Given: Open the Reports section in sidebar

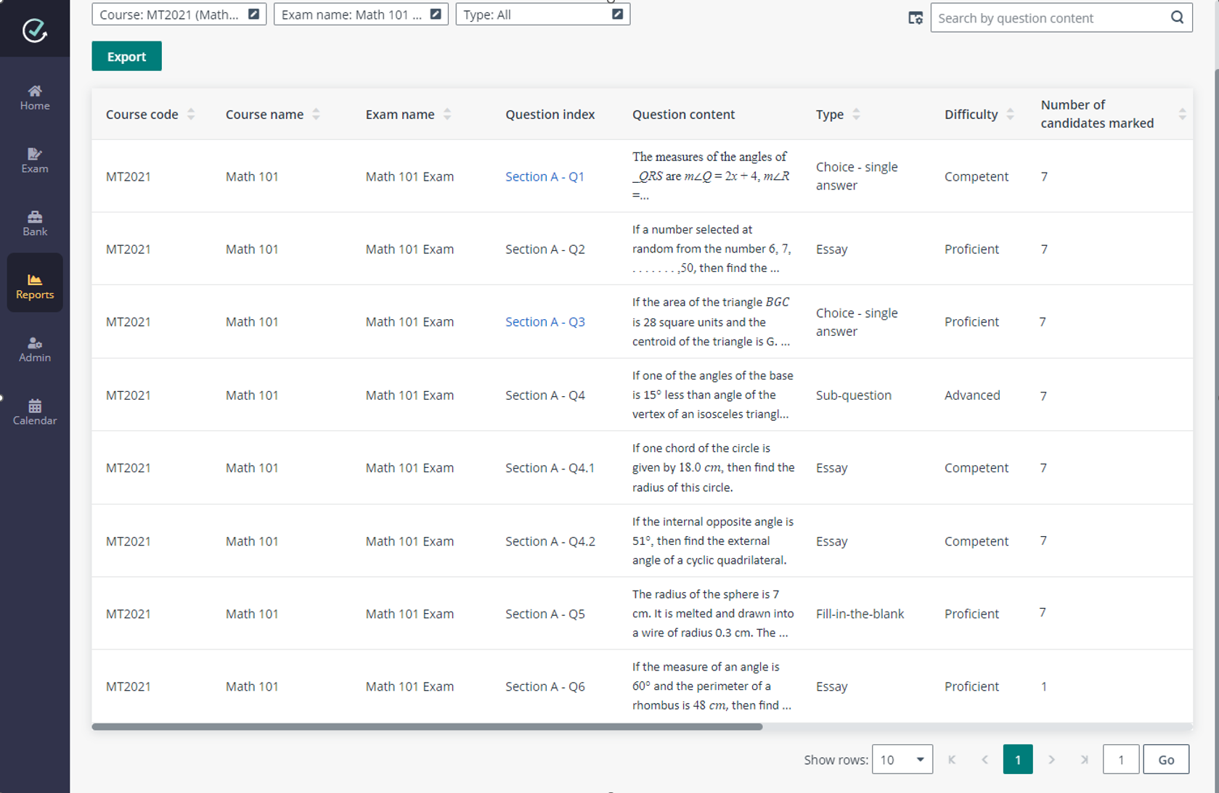Looking at the screenshot, I should [35, 283].
